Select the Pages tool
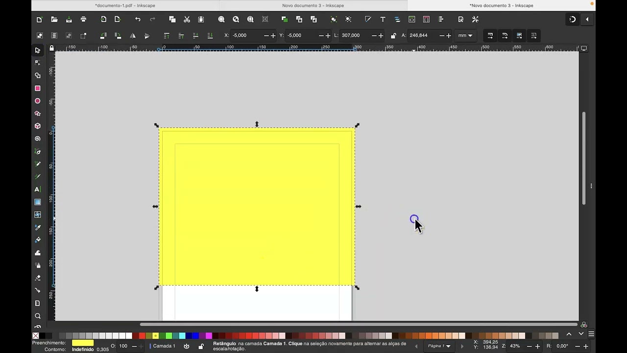 point(38,303)
